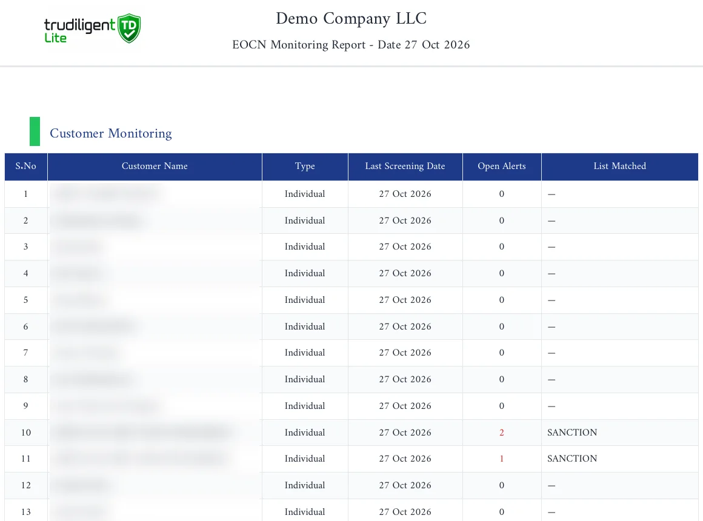The height and width of the screenshot is (521, 703).
Task: Click the EOCN Monitoring Report date subtitle
Action: pyautogui.click(x=351, y=45)
